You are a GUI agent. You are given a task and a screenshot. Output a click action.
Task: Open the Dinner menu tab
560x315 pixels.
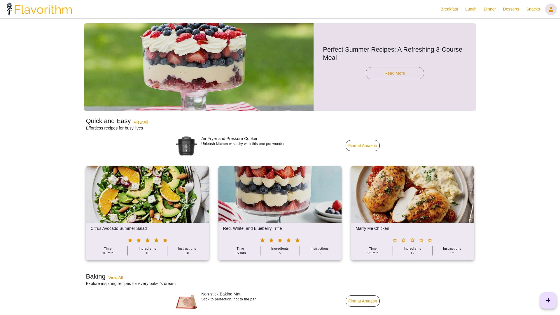(490, 9)
